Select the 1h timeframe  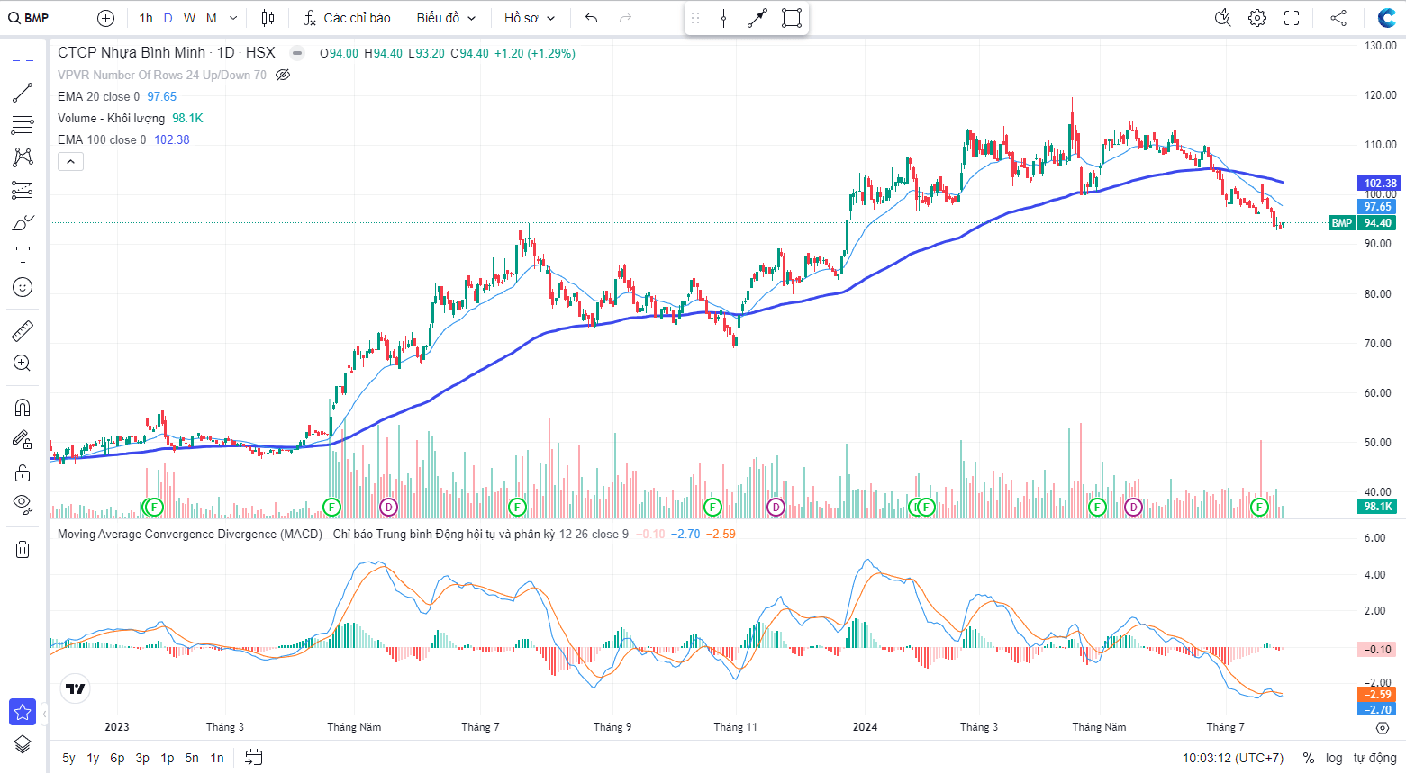[x=146, y=18]
